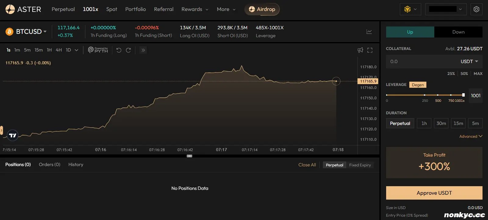
Task: Click the leverage value box 1001
Action: tap(476, 96)
